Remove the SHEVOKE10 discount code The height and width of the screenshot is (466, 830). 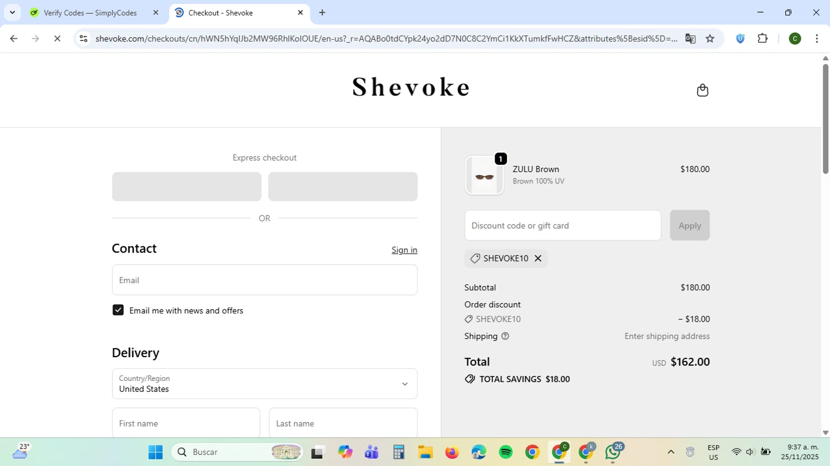click(x=538, y=258)
